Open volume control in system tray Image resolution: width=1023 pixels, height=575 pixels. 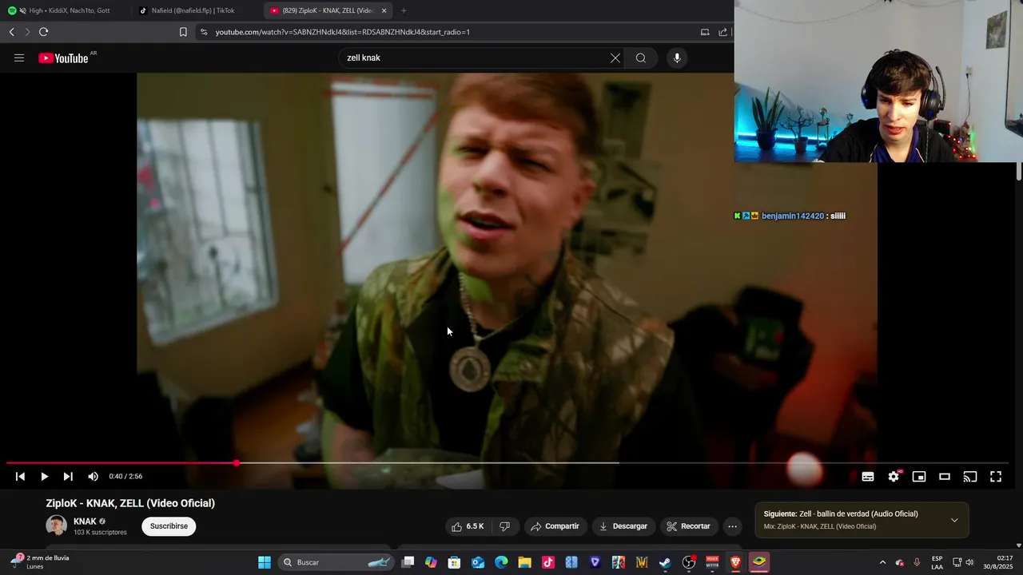(970, 562)
